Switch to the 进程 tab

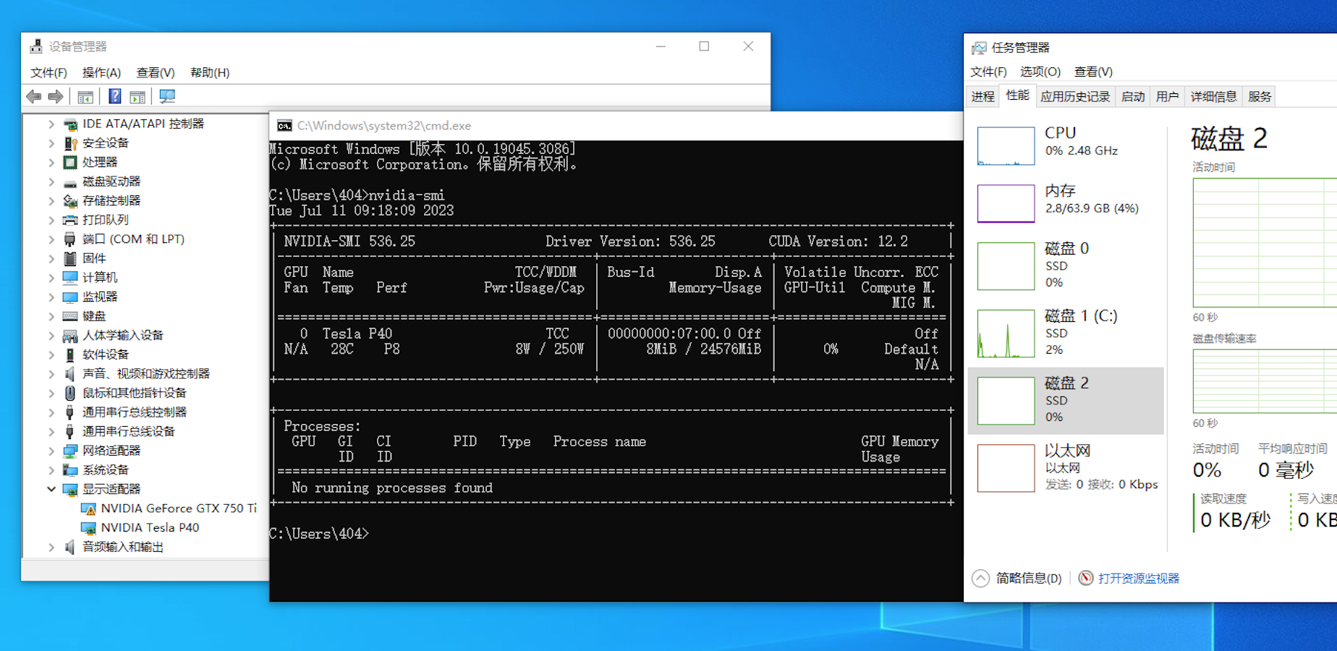[982, 96]
